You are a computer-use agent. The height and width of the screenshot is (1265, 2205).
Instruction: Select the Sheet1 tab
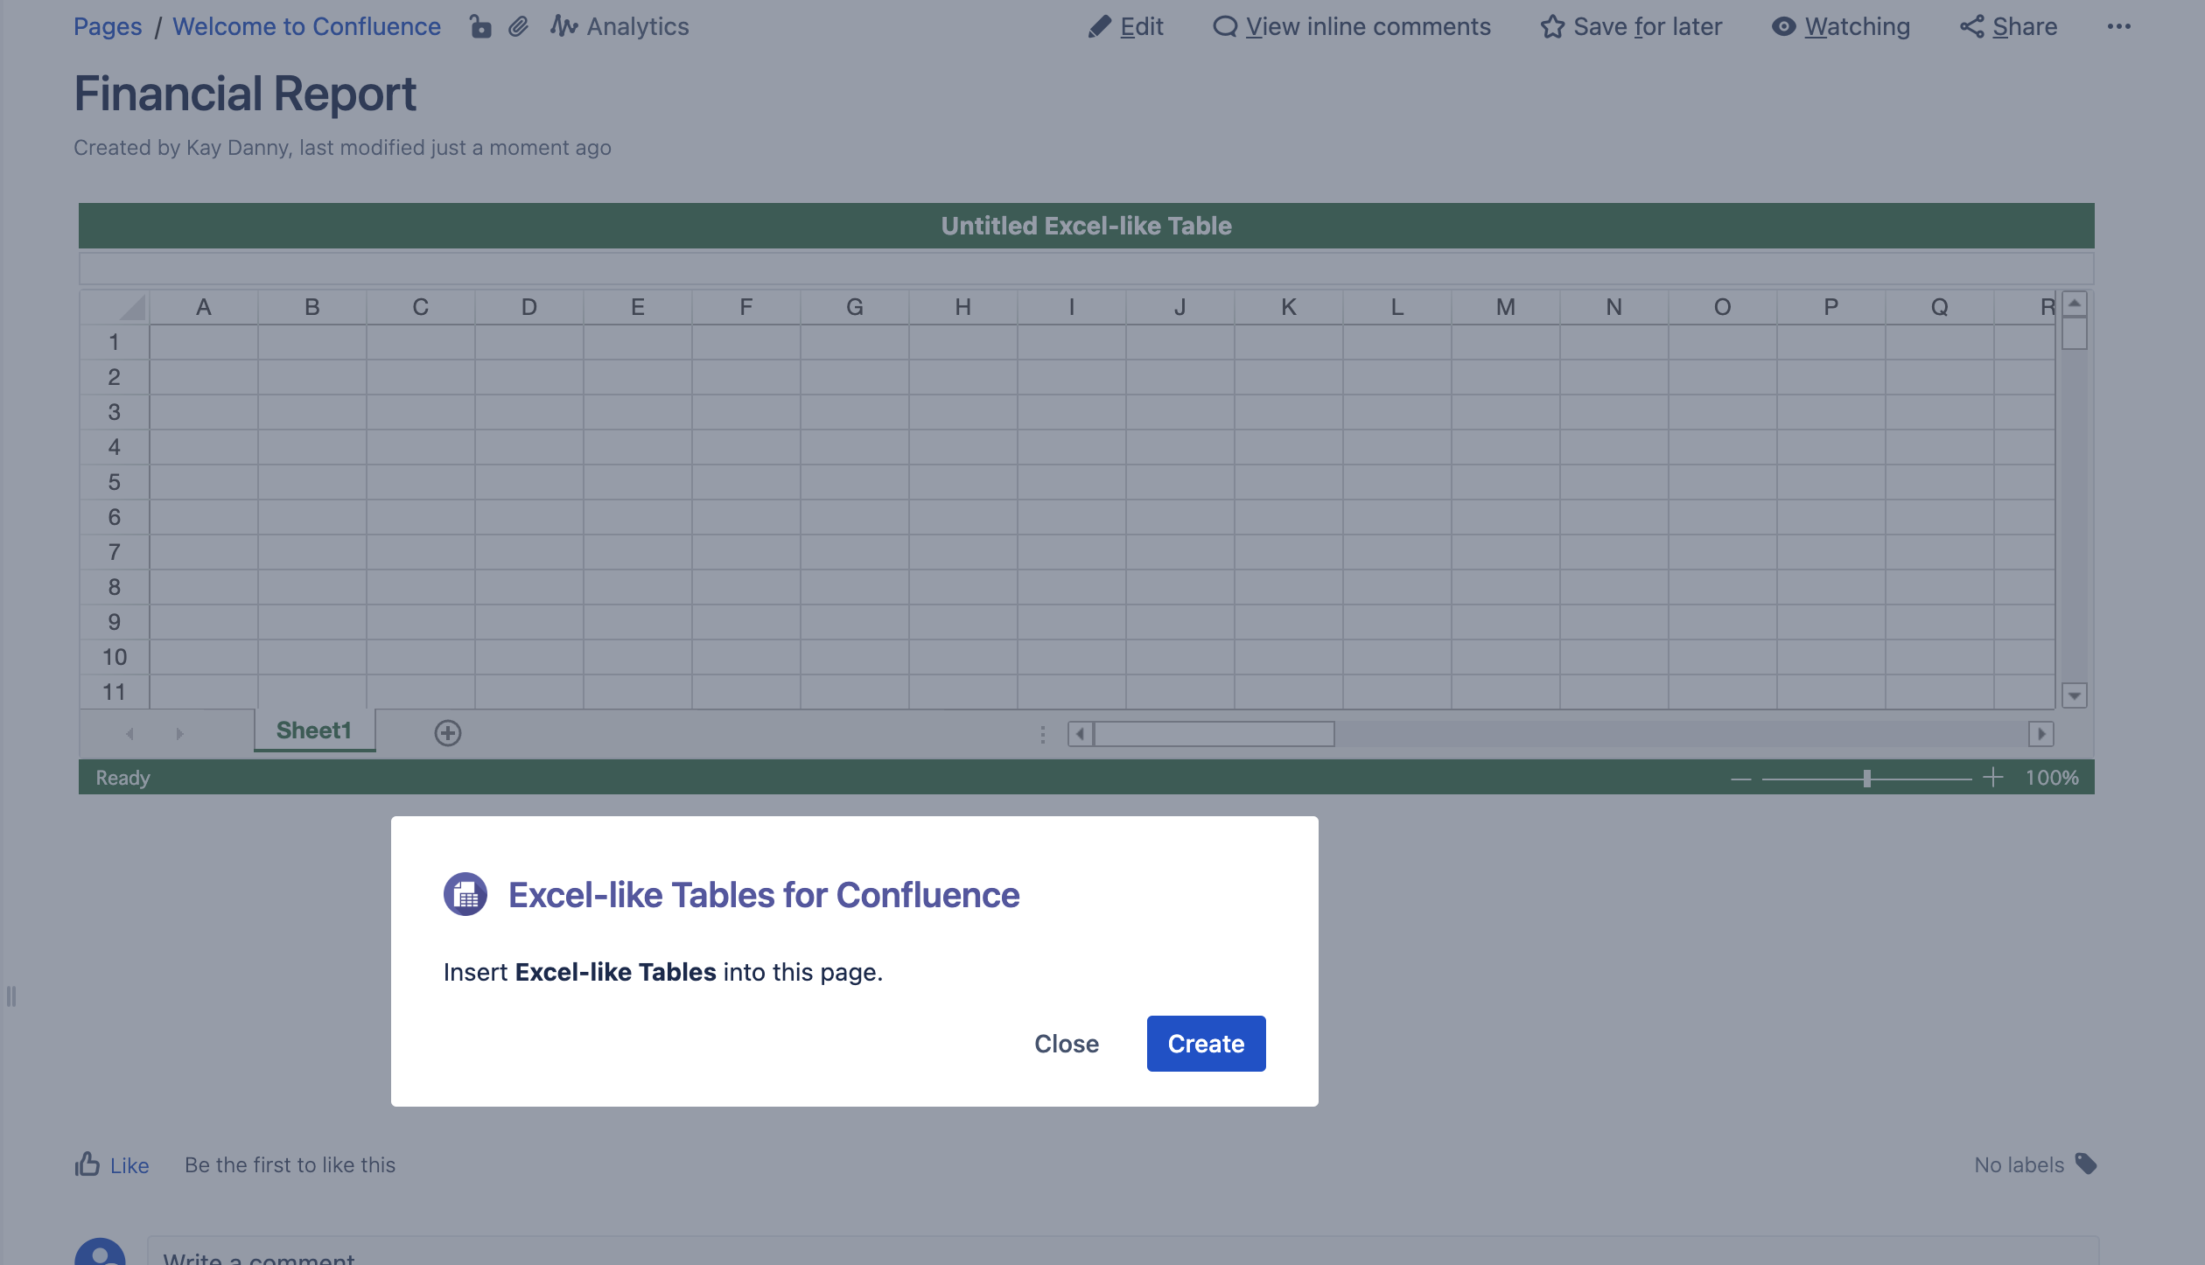tap(314, 730)
